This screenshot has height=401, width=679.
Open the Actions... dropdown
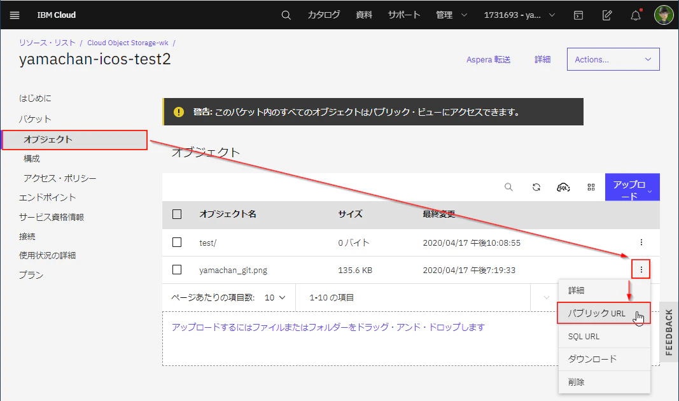(613, 59)
